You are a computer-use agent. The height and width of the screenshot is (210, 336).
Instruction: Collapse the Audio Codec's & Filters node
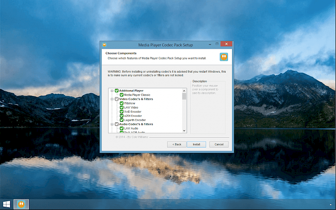click(112, 124)
